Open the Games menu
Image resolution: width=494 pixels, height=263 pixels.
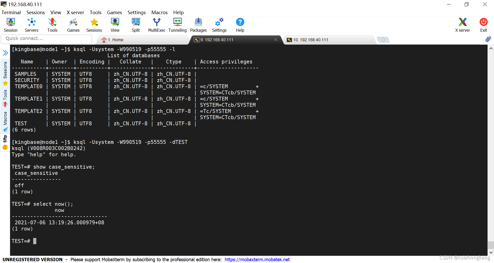tap(114, 12)
